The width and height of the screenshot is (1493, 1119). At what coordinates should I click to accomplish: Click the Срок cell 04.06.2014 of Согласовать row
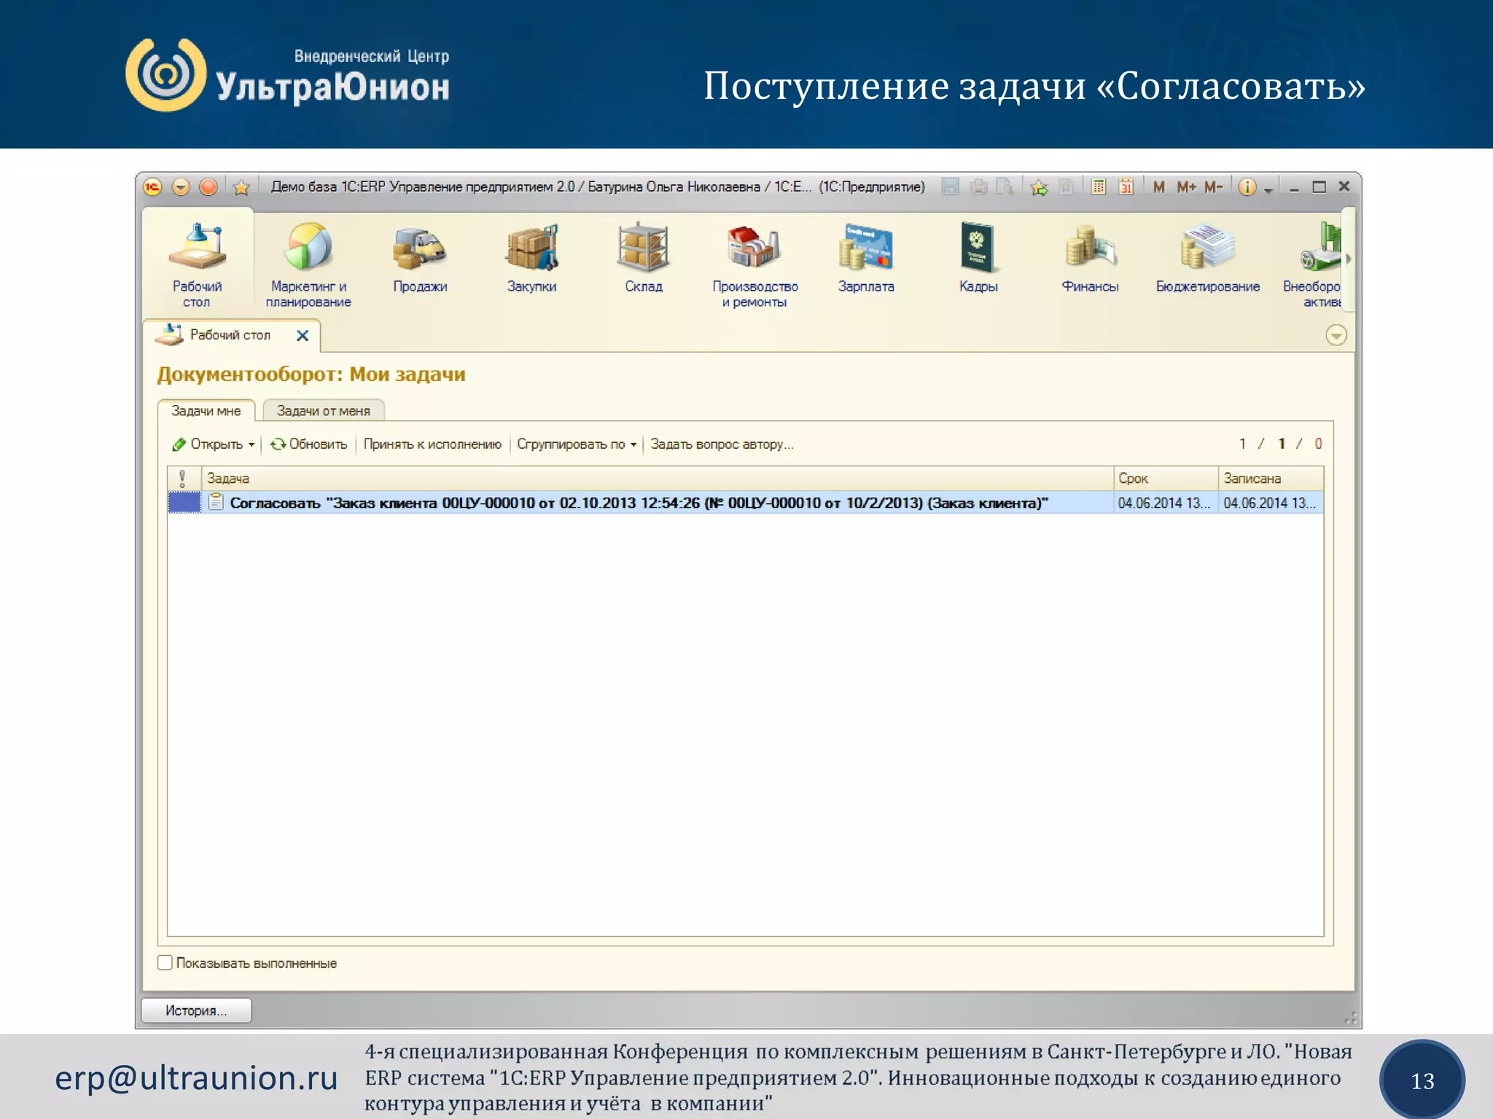(x=1166, y=503)
